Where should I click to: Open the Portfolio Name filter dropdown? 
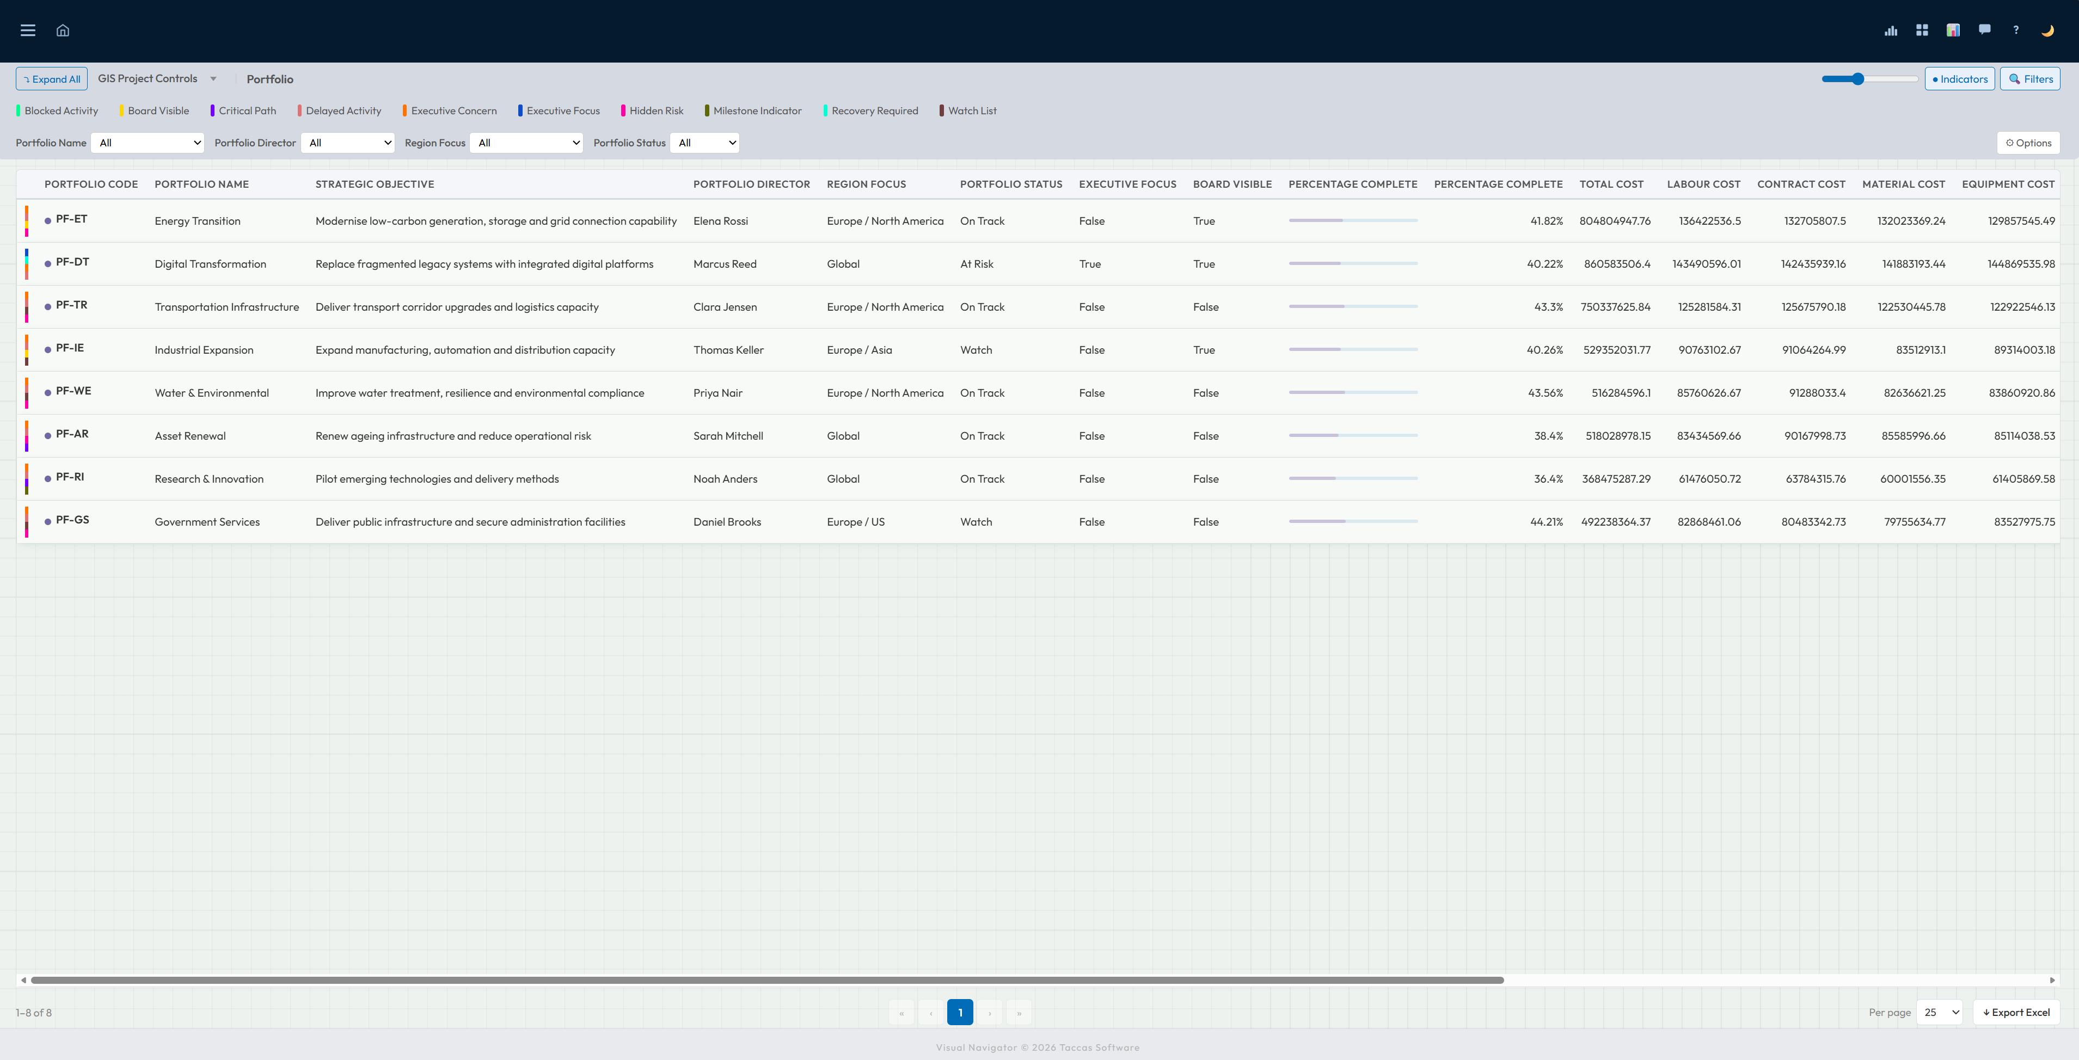pyautogui.click(x=147, y=143)
